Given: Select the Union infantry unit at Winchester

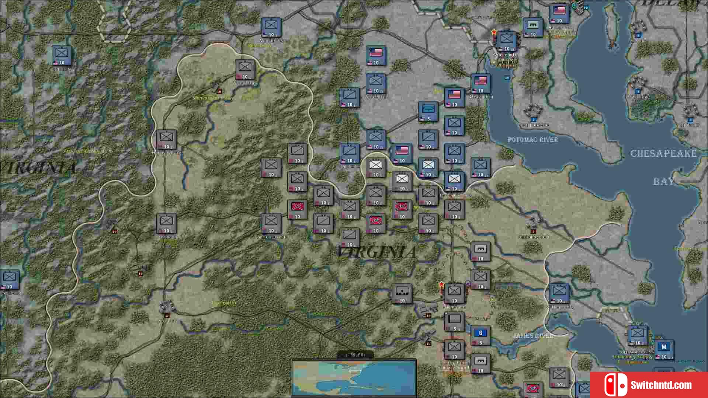Looking at the screenshot, I should point(271,28).
